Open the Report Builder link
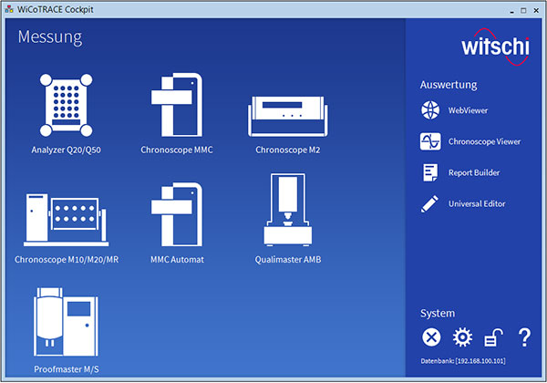 point(474,172)
